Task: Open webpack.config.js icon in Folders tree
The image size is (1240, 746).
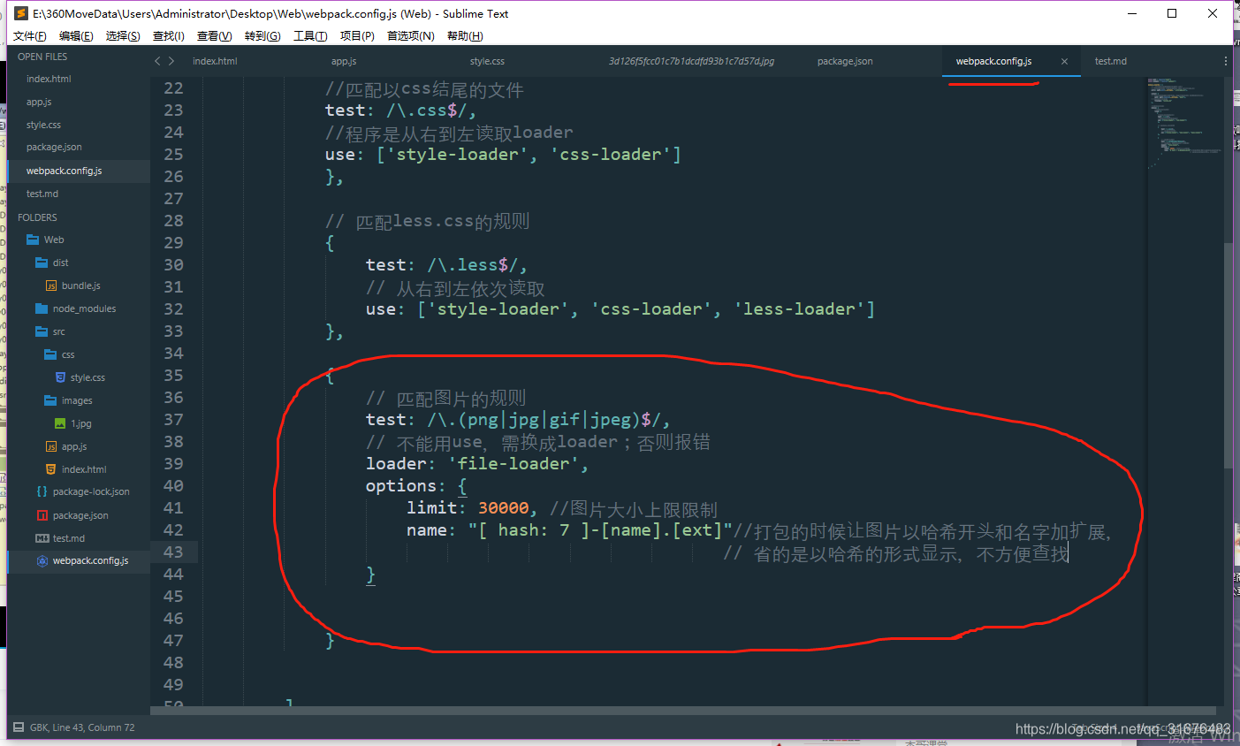Action: [x=42, y=561]
